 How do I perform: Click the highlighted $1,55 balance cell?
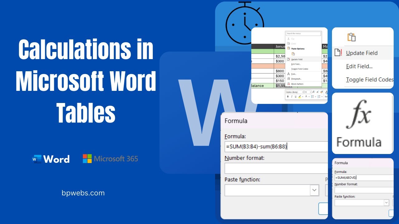tap(280, 86)
